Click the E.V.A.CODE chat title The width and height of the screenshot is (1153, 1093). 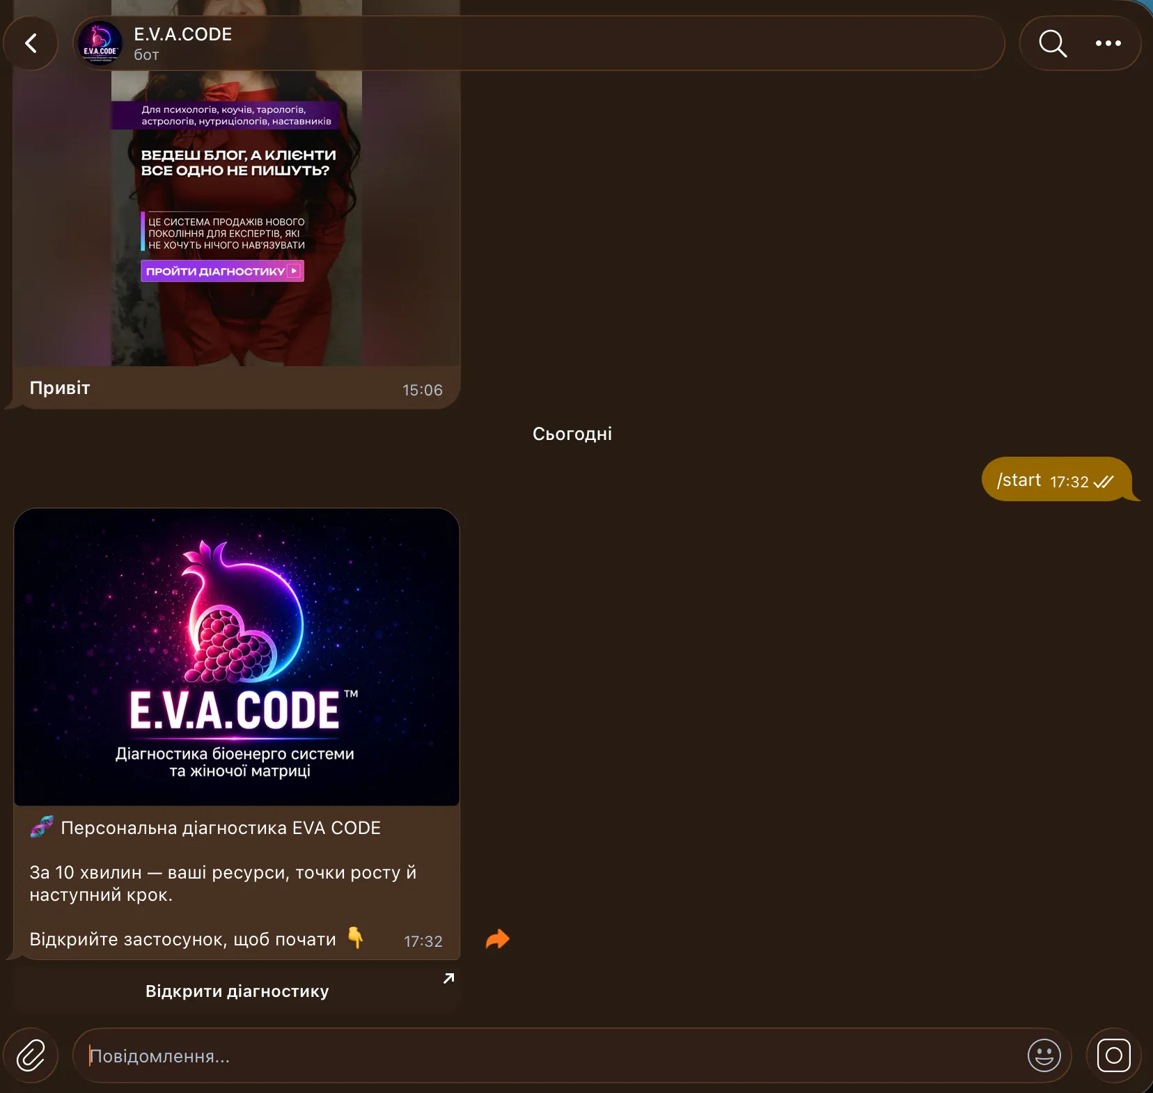[182, 34]
